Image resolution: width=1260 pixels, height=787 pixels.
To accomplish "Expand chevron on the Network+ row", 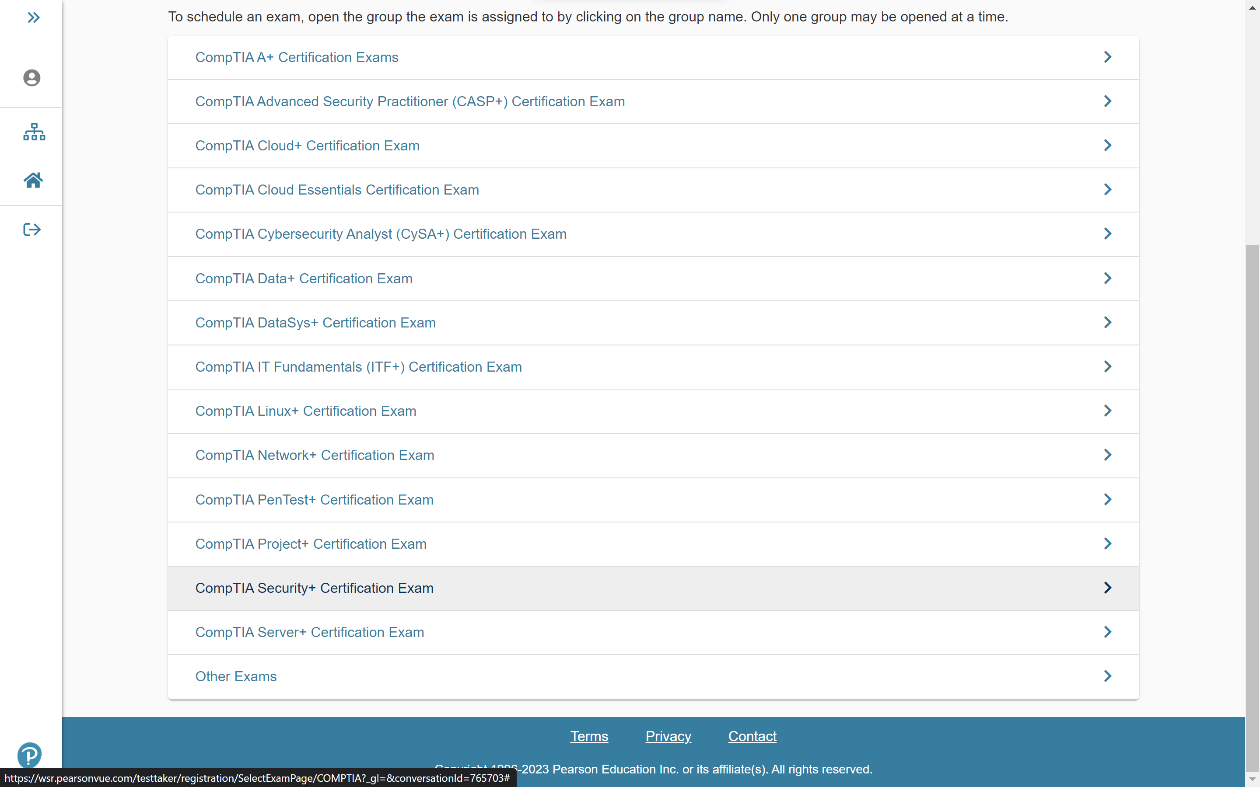I will [x=1107, y=455].
